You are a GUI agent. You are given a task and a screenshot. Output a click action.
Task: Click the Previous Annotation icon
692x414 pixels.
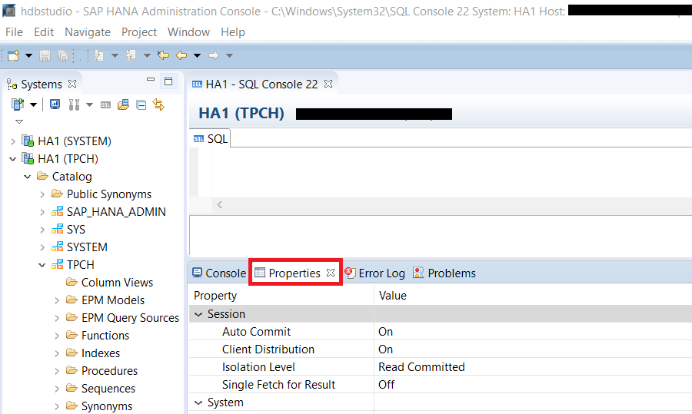point(131,55)
